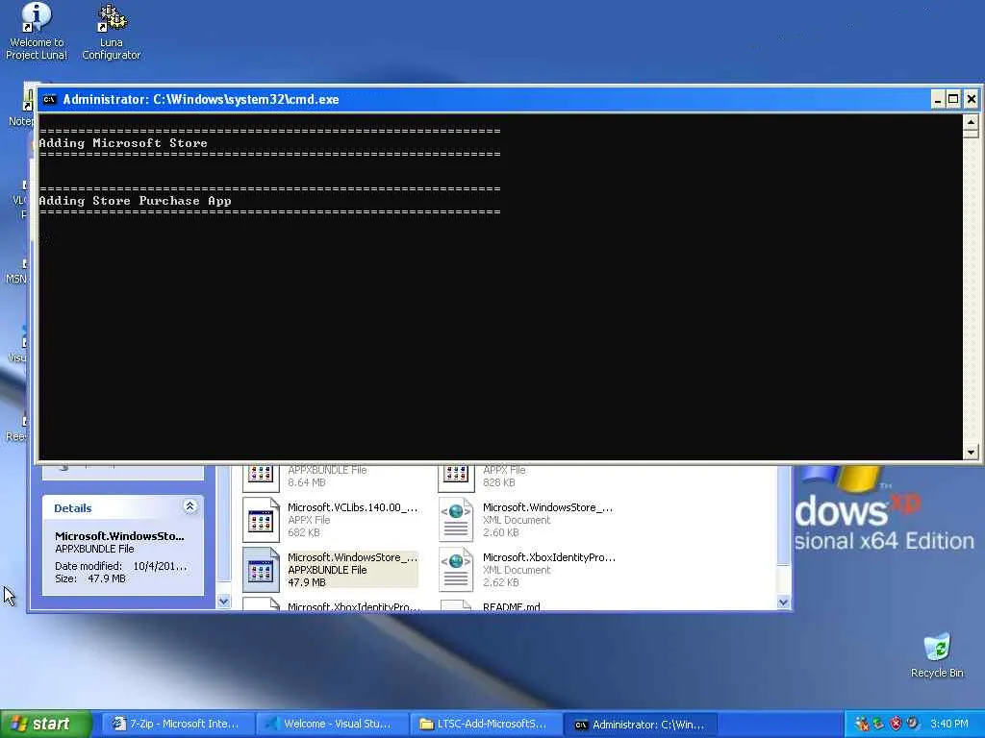
Task: Select the 828 KB APPX file icon
Action: pos(456,479)
